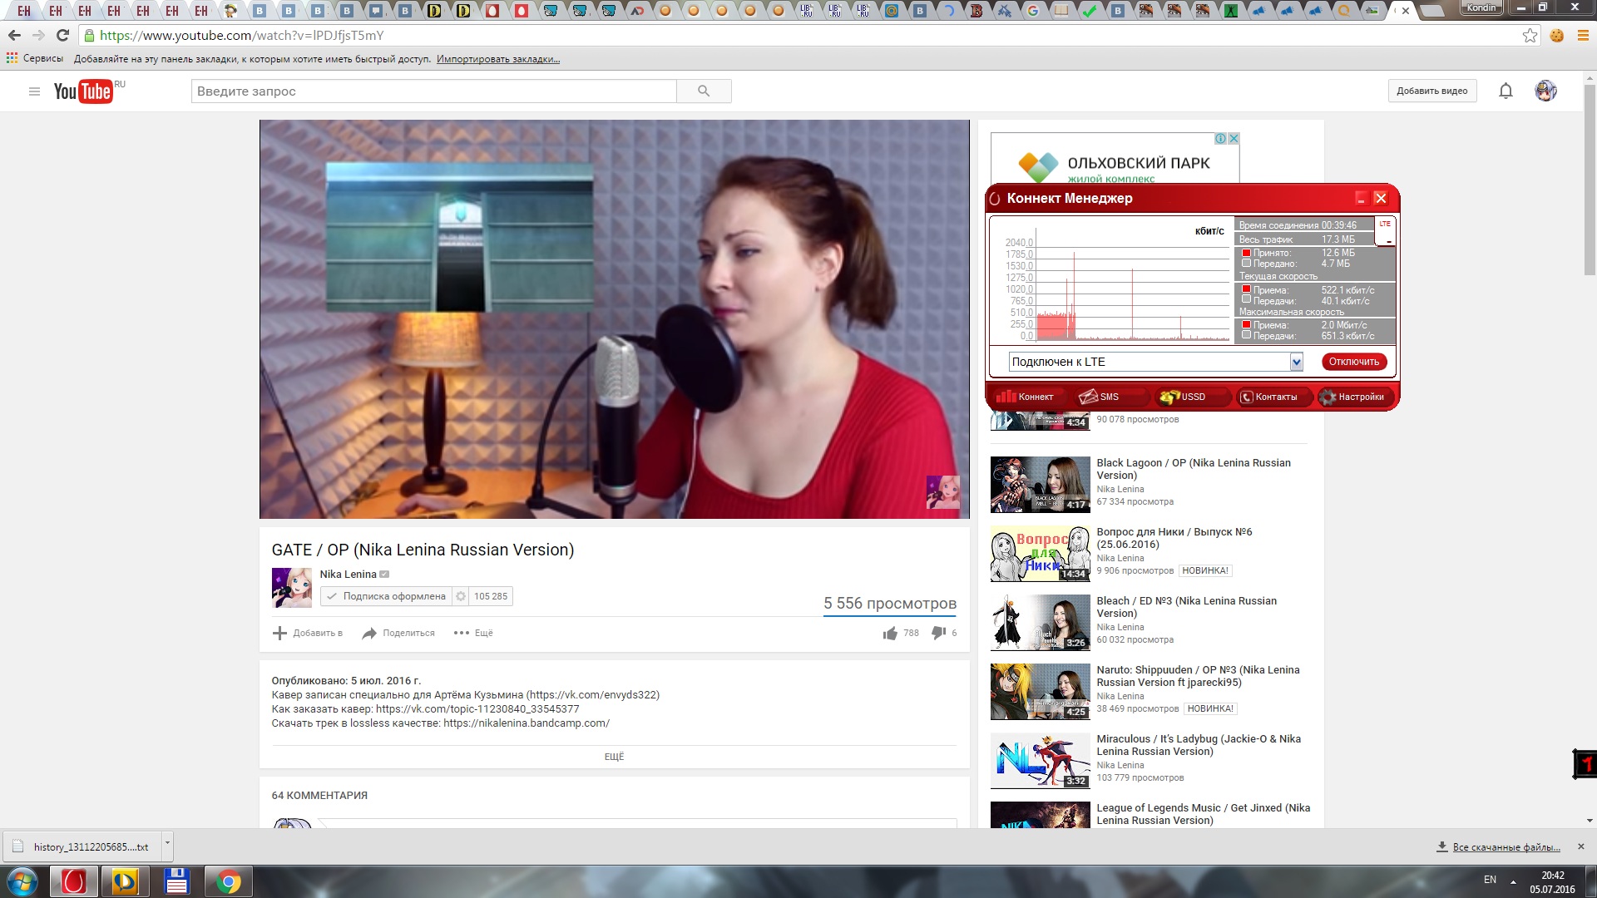Toggle current speed Приема checkbox
Viewport: 1597px width, 898px height.
(1246, 289)
